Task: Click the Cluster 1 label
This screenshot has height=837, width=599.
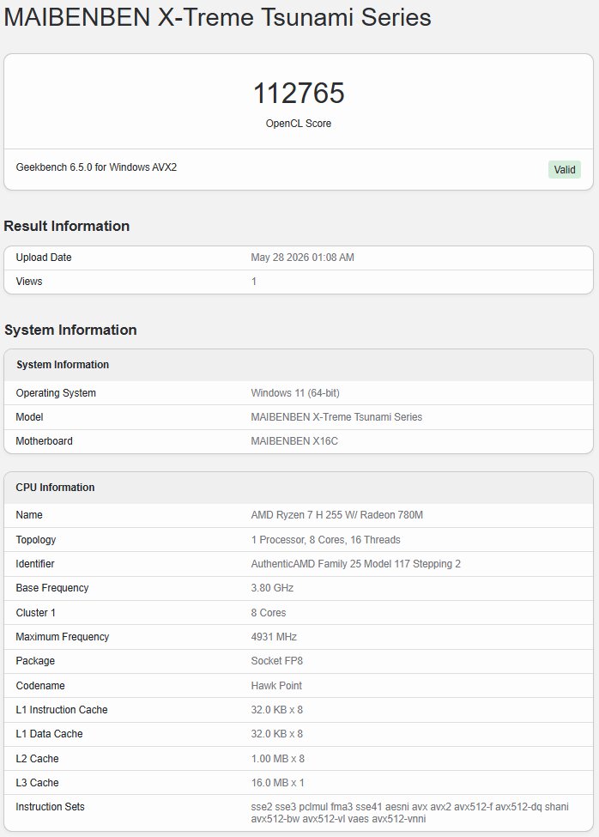Action: coord(36,613)
